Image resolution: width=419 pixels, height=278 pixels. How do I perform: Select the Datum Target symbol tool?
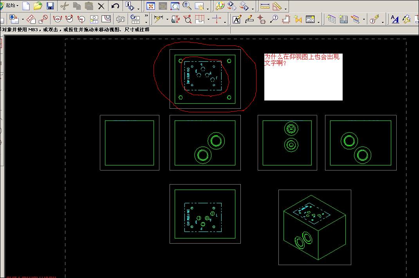point(261,19)
